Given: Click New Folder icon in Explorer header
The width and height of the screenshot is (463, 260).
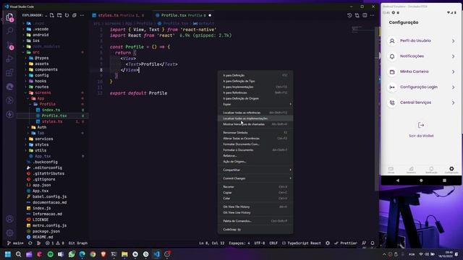Looking at the screenshot, I should (59, 15).
